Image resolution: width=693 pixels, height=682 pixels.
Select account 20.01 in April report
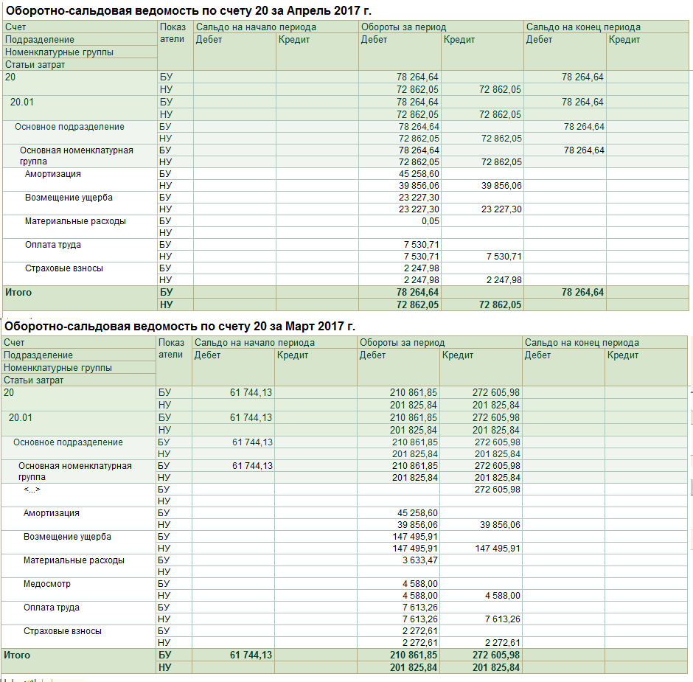(22, 102)
